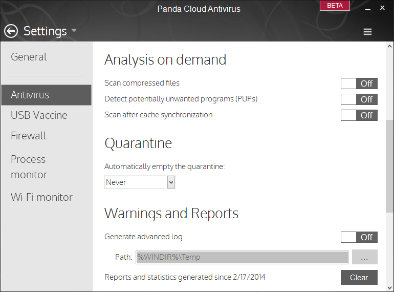Select the General settings tab
Screen dimensions: 394x292
[29, 57]
